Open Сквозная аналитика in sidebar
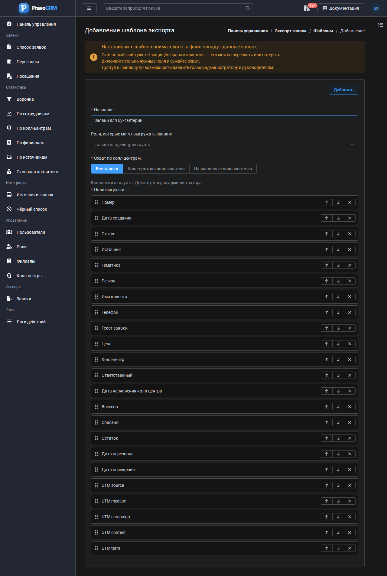This screenshot has height=576, width=387. tap(37, 172)
